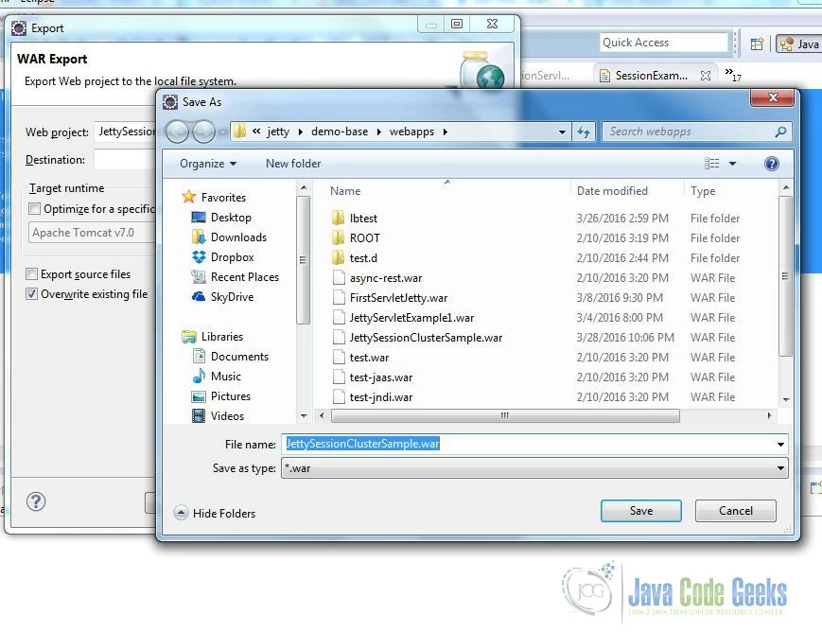Click the Back navigation arrow in Save As
The width and height of the screenshot is (822, 632).
tap(177, 132)
